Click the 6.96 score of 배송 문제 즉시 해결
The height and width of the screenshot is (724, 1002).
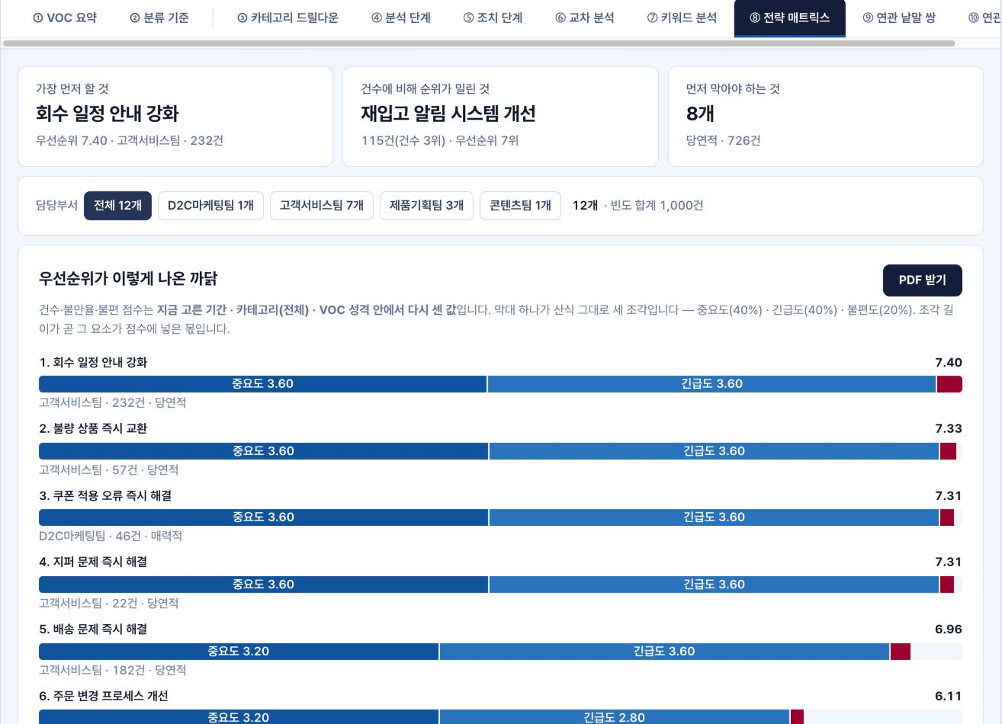[949, 629]
